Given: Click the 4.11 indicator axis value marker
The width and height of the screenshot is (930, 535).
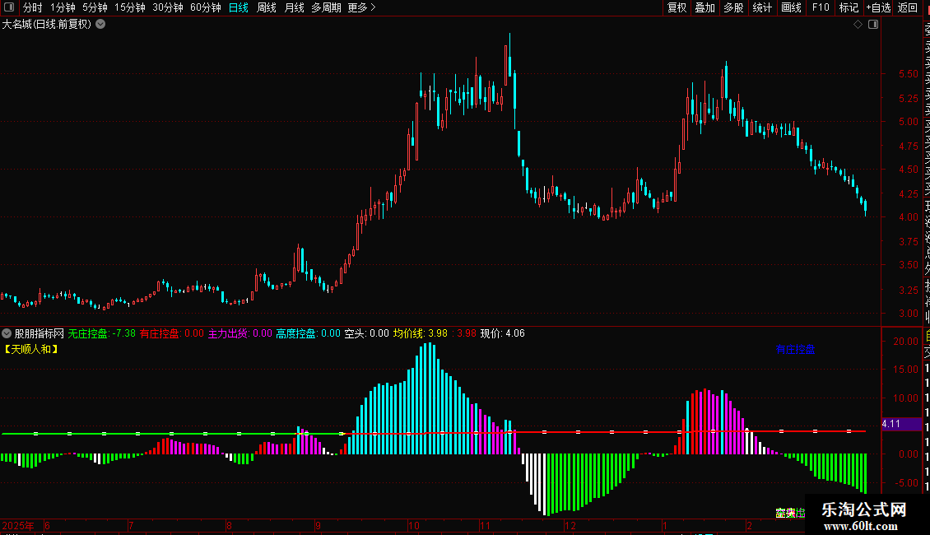Looking at the screenshot, I should coord(901,424).
